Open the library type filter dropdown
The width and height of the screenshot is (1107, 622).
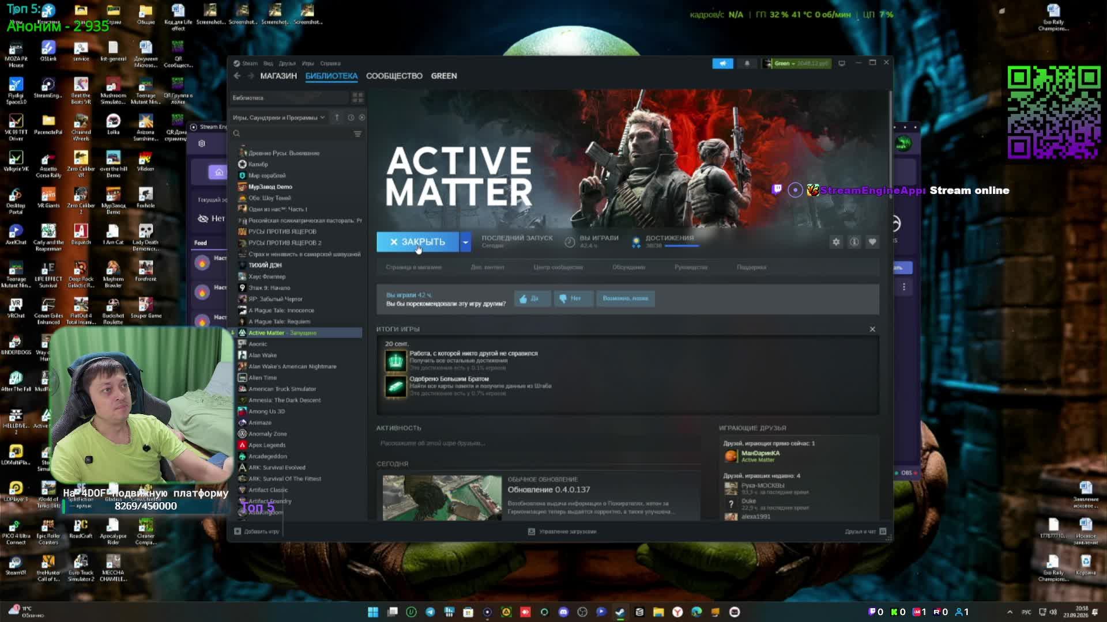tap(279, 117)
